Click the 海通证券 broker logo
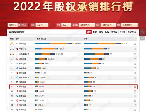146x112 pixels. [17, 68]
